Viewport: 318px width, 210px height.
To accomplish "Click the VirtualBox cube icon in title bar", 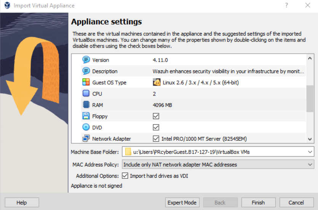I will [7, 5].
